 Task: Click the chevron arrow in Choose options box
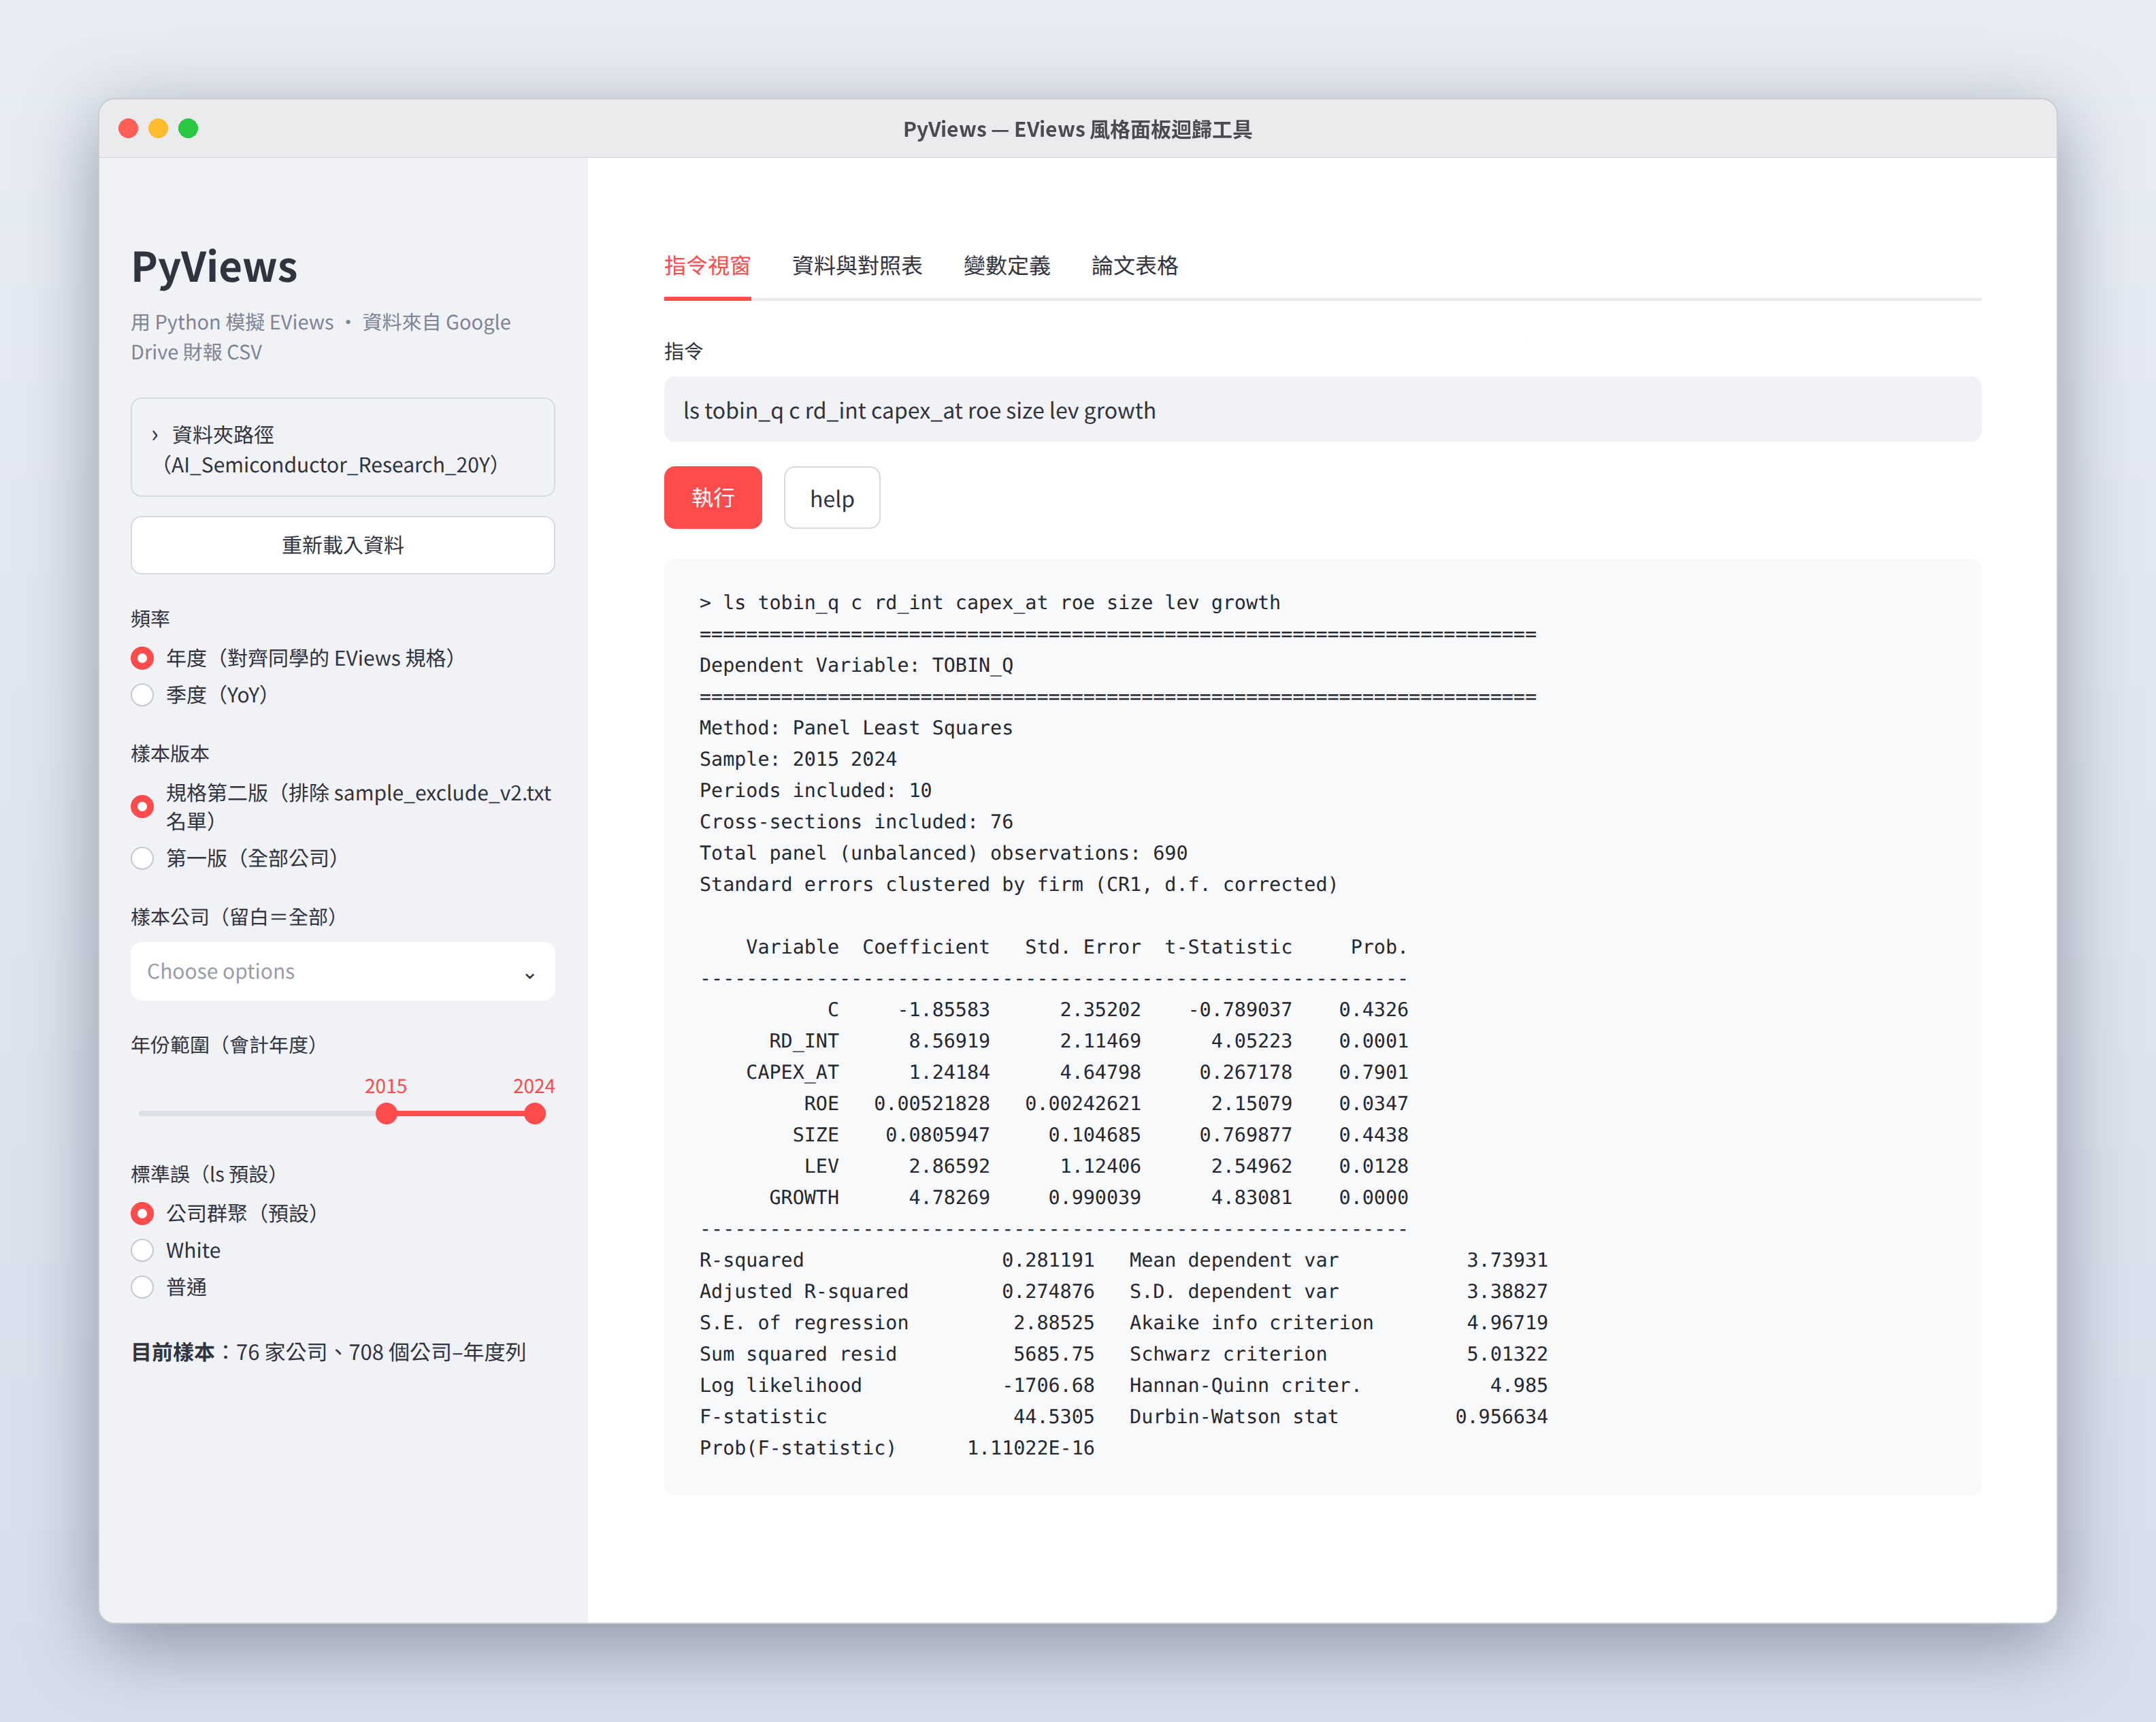pyautogui.click(x=529, y=974)
